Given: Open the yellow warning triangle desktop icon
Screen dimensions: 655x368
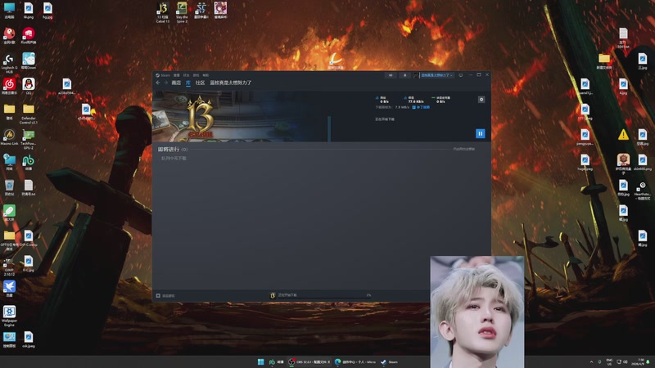Looking at the screenshot, I should [623, 135].
